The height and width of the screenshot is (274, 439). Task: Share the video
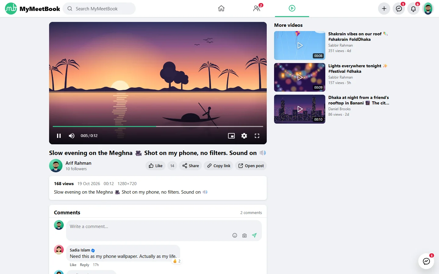[191, 166]
